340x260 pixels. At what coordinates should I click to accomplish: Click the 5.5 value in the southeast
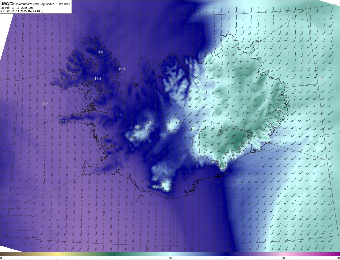point(248,135)
